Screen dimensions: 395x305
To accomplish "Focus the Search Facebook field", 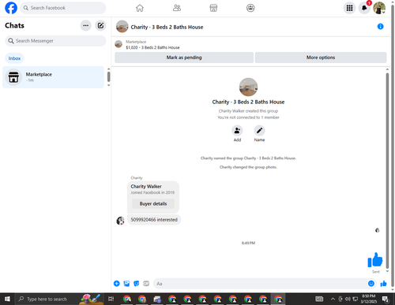I will [63, 8].
